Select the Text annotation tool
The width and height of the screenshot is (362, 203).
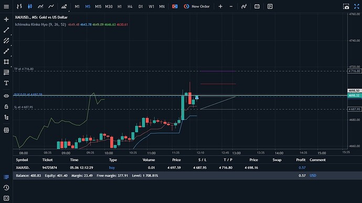tap(6, 83)
